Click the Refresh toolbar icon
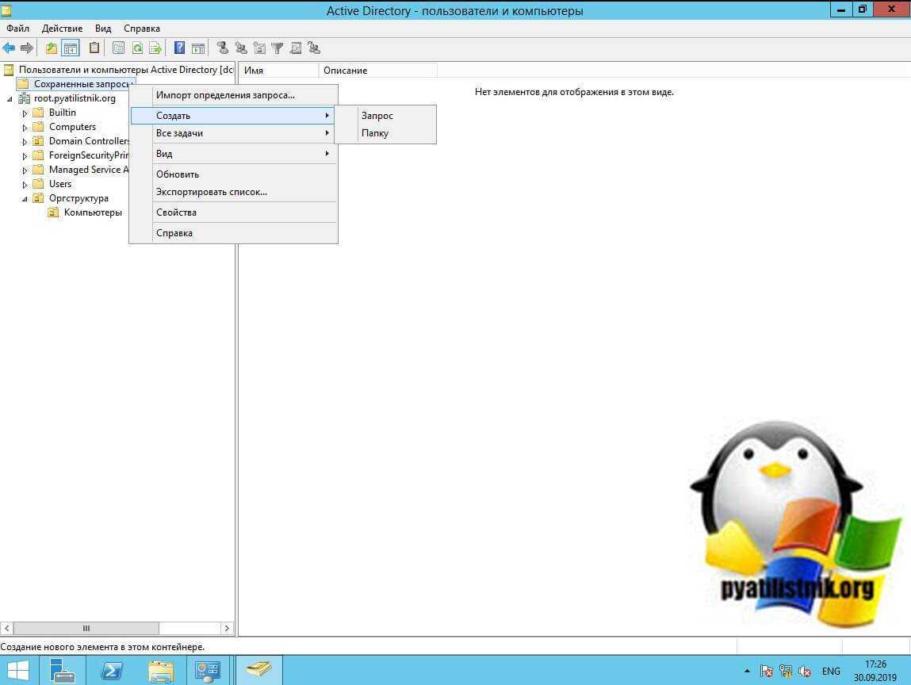Viewport: 911px width, 685px height. 137,48
